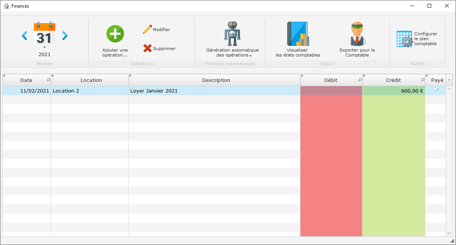The height and width of the screenshot is (245, 456).
Task: Sort by the Date column header
Action: click(x=27, y=80)
